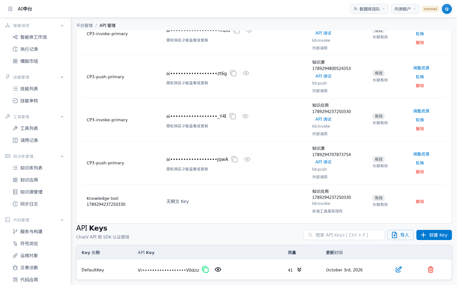Collapse the 工具管理 sidebar group
The width and height of the screenshot is (457, 285).
[x=62, y=117]
